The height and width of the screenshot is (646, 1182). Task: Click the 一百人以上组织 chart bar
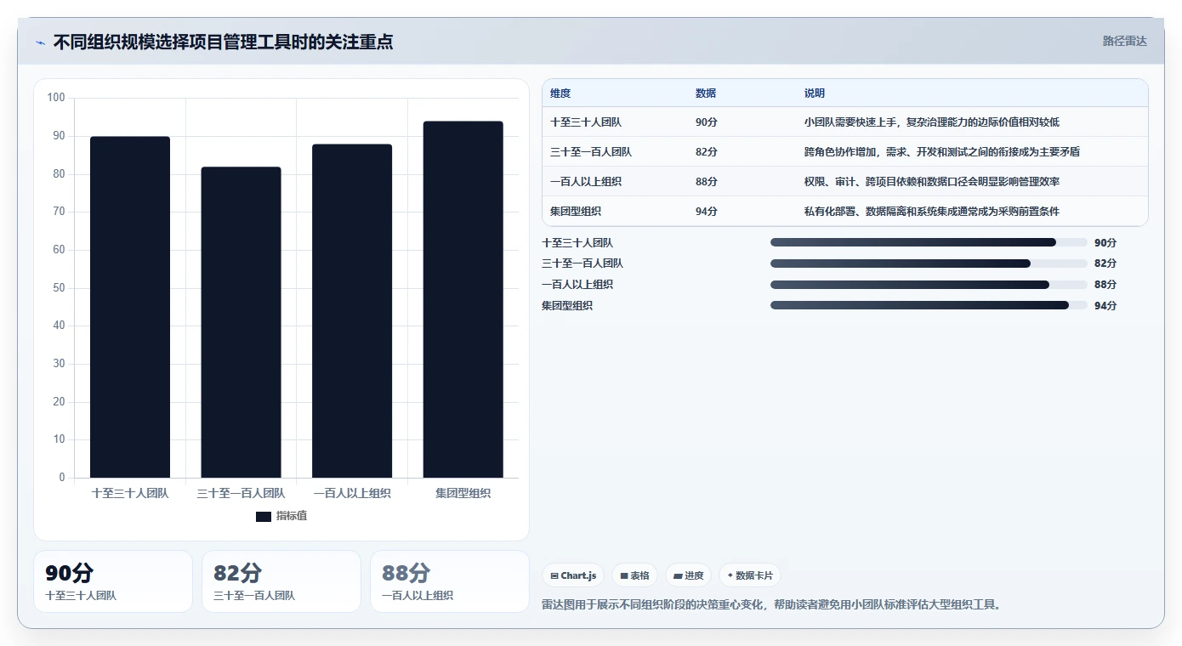[x=352, y=311]
